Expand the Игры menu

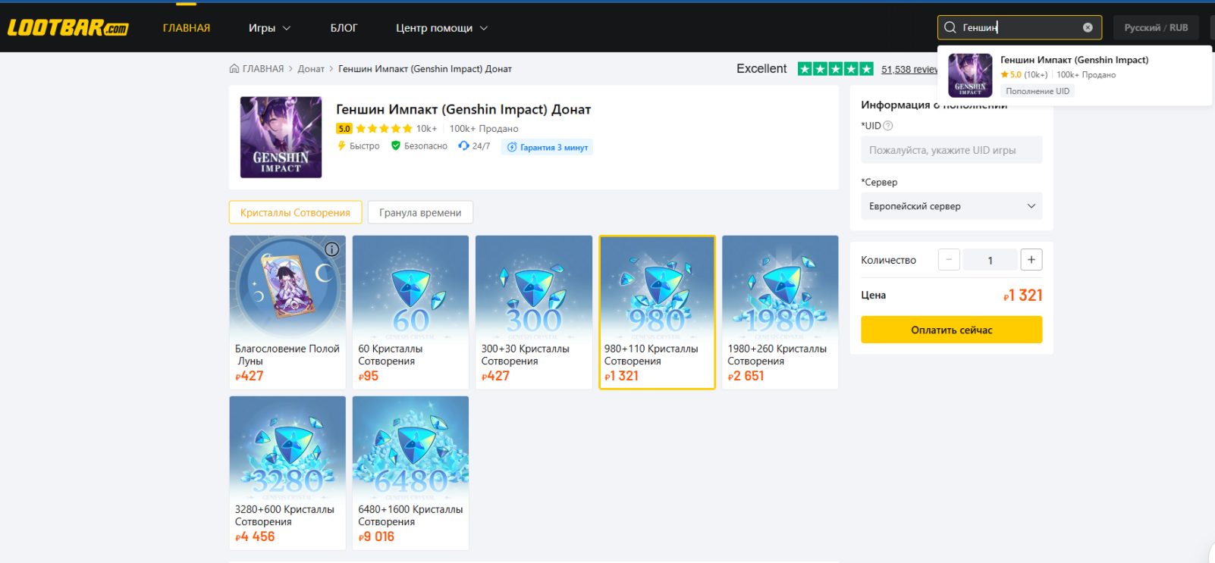(x=269, y=28)
